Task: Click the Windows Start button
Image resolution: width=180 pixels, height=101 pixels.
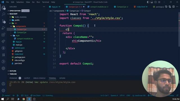Action: 3,99
